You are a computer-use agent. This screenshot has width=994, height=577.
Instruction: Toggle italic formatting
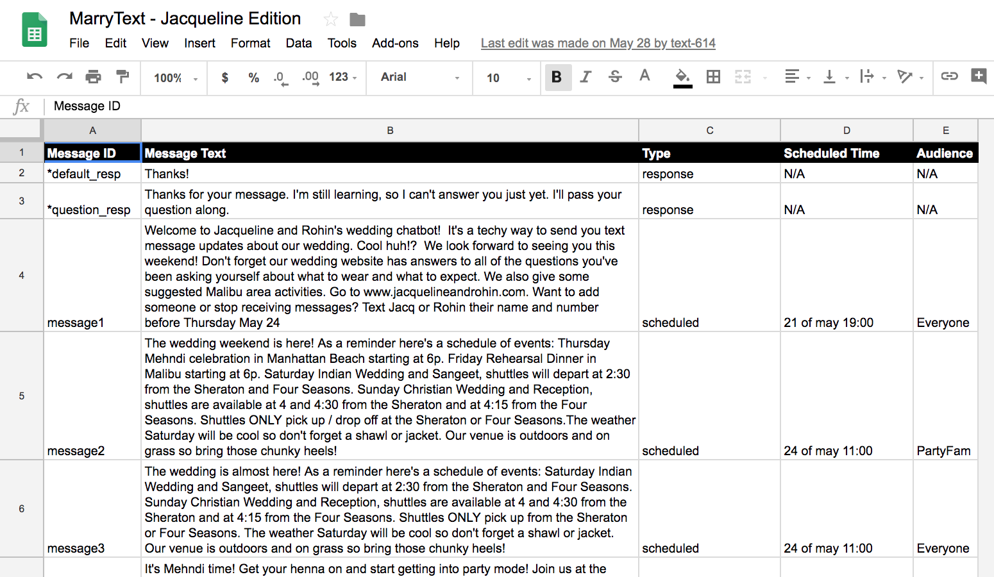tap(585, 77)
